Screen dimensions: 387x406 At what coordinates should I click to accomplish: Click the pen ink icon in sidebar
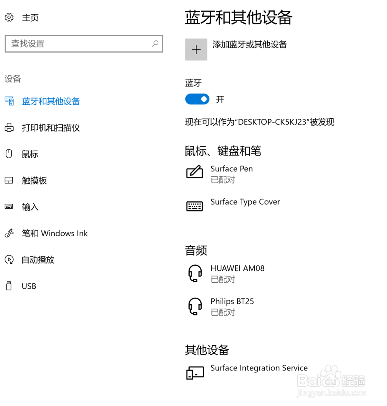pos(9,233)
